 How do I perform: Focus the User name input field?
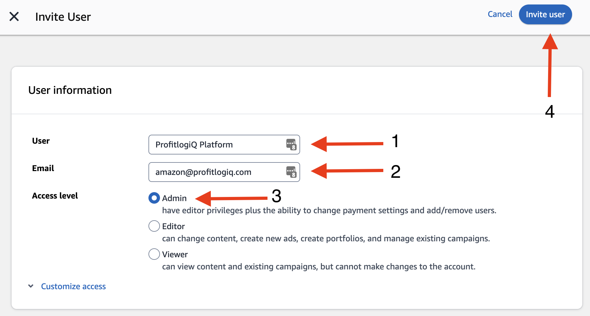click(x=218, y=145)
